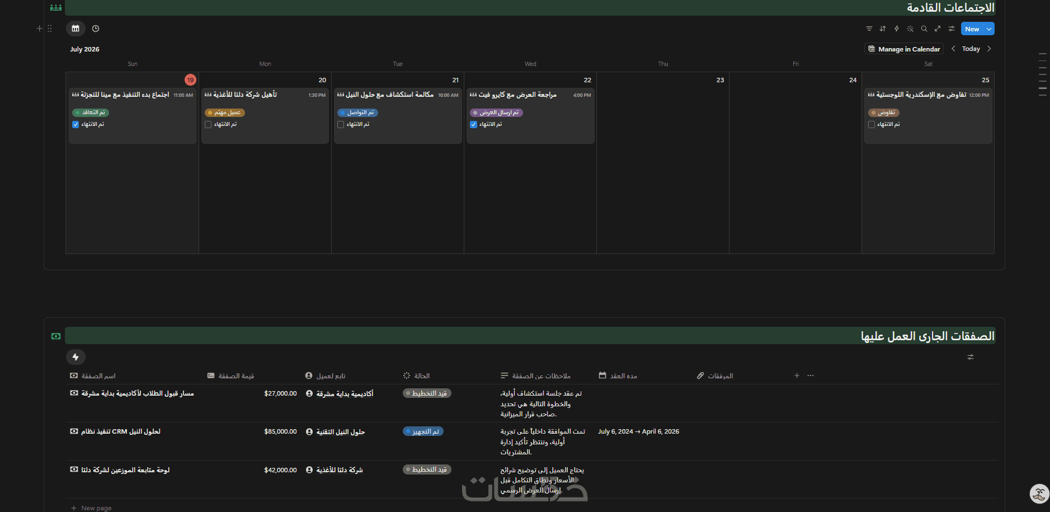Switch to the calendar view tab
The height and width of the screenshot is (512, 1050).
(x=76, y=29)
